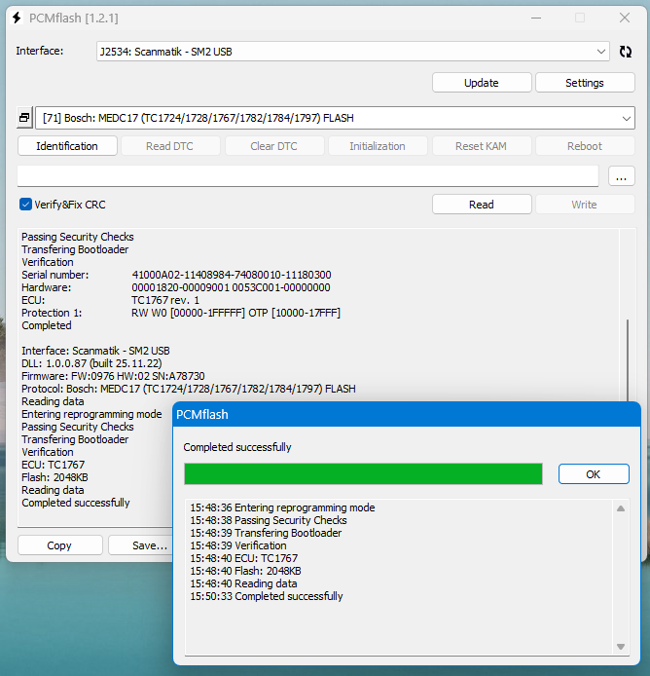
Task: Click '15:48:40 ECU: TC1767' line
Action: click(x=244, y=558)
